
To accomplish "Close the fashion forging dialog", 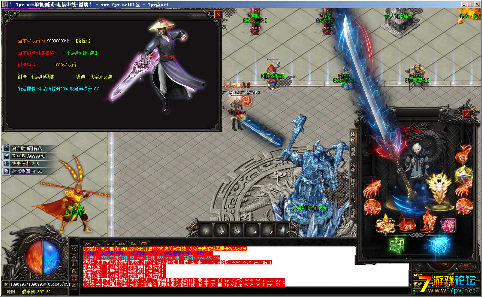I will tap(218, 14).
